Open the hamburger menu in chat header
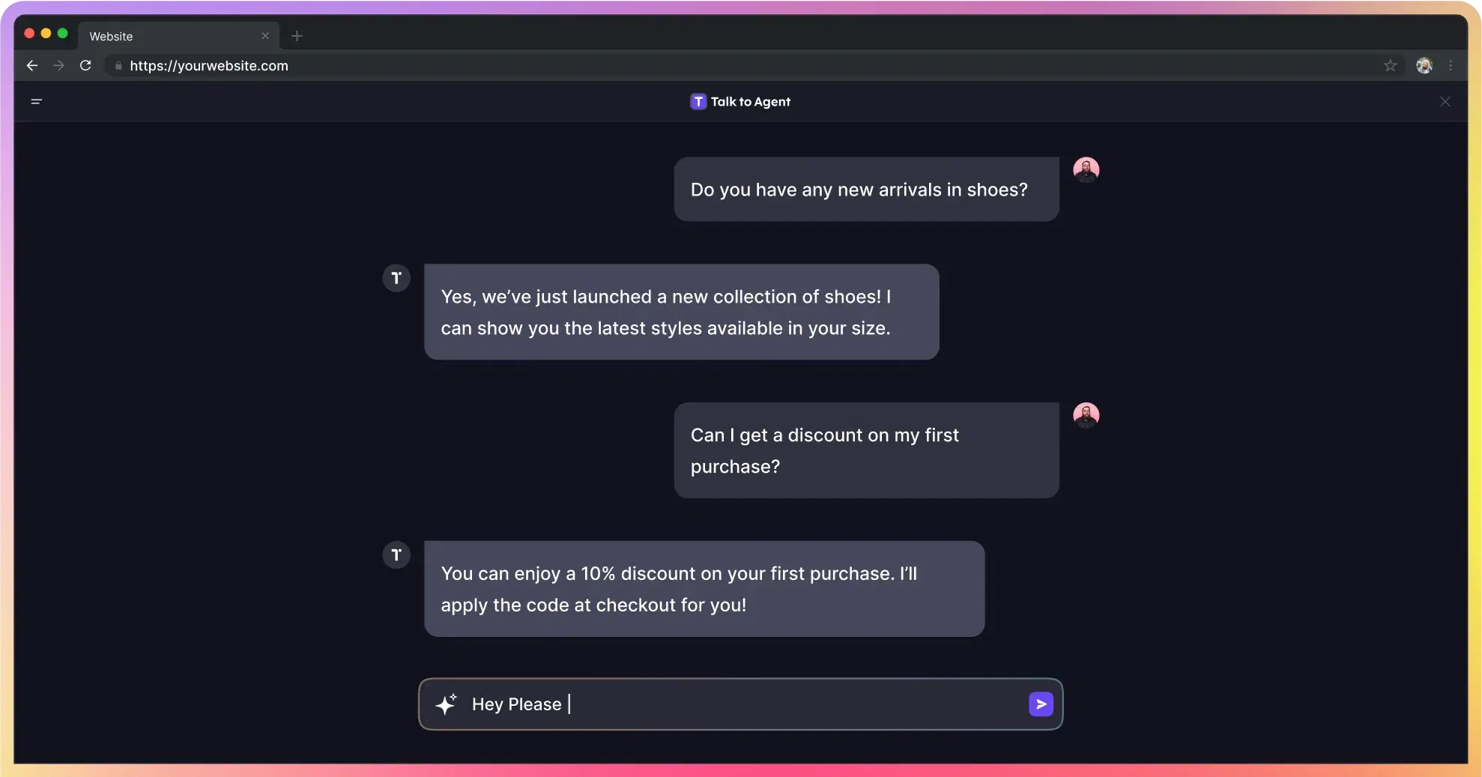This screenshot has height=777, width=1482. [36, 101]
